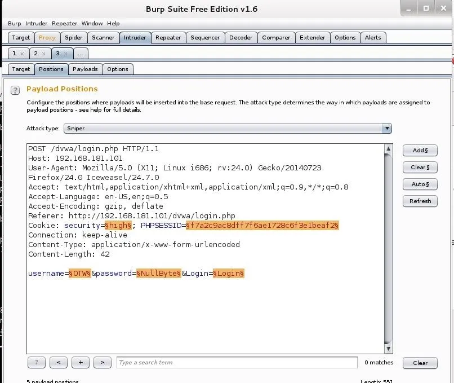Click the Auto § button
The width and height of the screenshot is (454, 383).
[x=420, y=184]
